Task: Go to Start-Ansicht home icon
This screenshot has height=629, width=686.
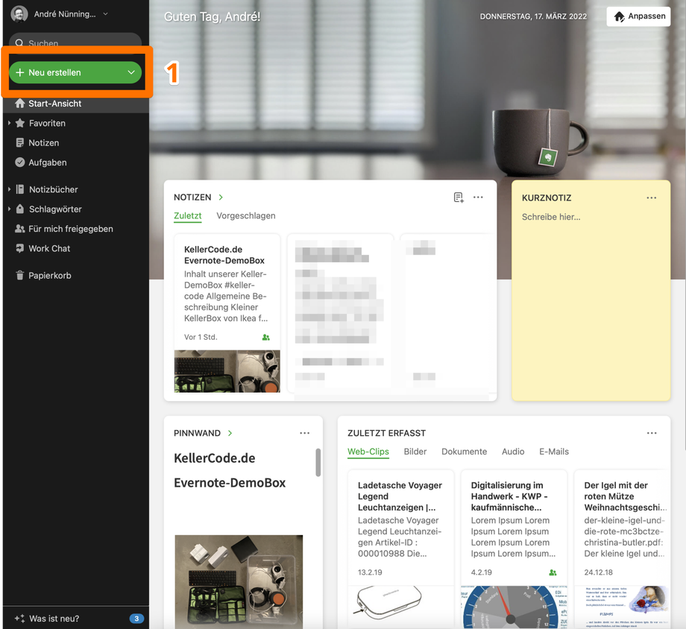Action: (x=19, y=104)
